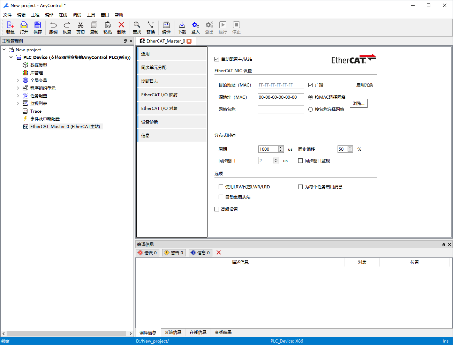The width and height of the screenshot is (453, 345).
Task: Open the 系统信息 bottom tab
Action: click(x=173, y=332)
